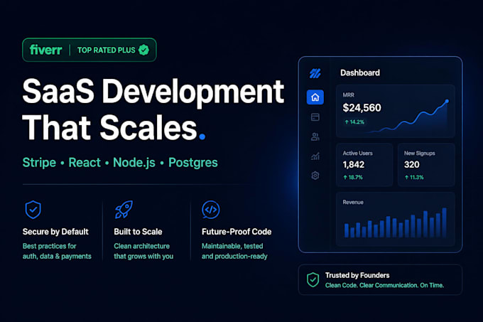Click the Fiverr verified checkmark badge icon
Viewport: 483px width, 322px height.
[x=143, y=50]
